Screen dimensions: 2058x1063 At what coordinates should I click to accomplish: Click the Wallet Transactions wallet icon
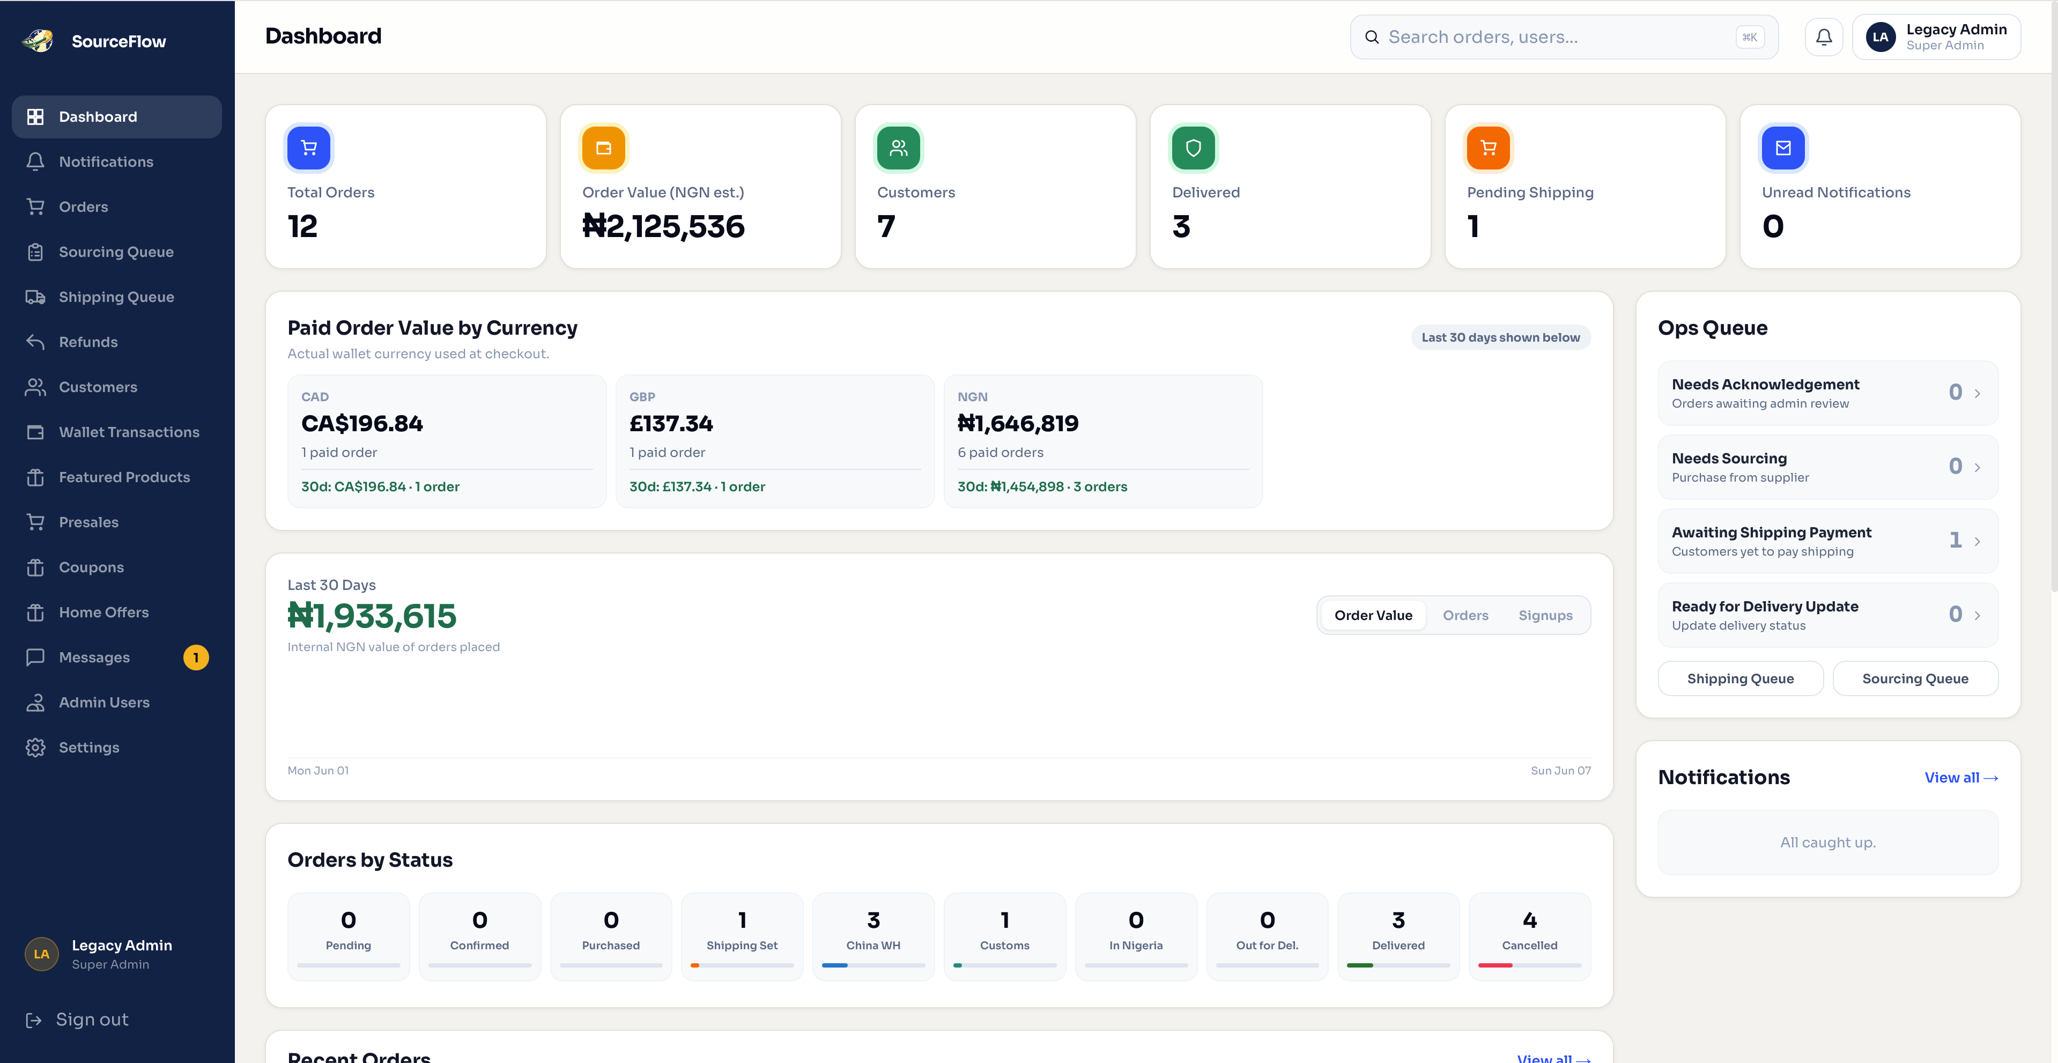point(35,432)
